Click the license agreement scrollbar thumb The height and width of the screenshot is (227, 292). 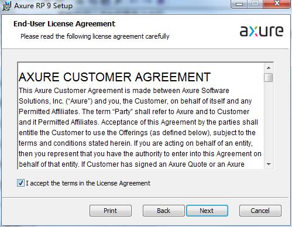coord(269,77)
